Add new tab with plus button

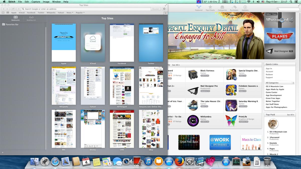point(166,13)
